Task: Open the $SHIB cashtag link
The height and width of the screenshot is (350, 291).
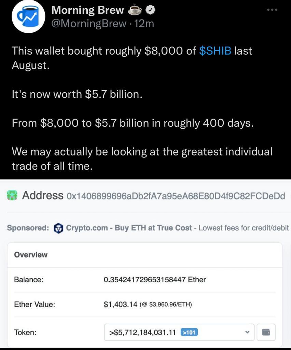Action: [x=215, y=51]
